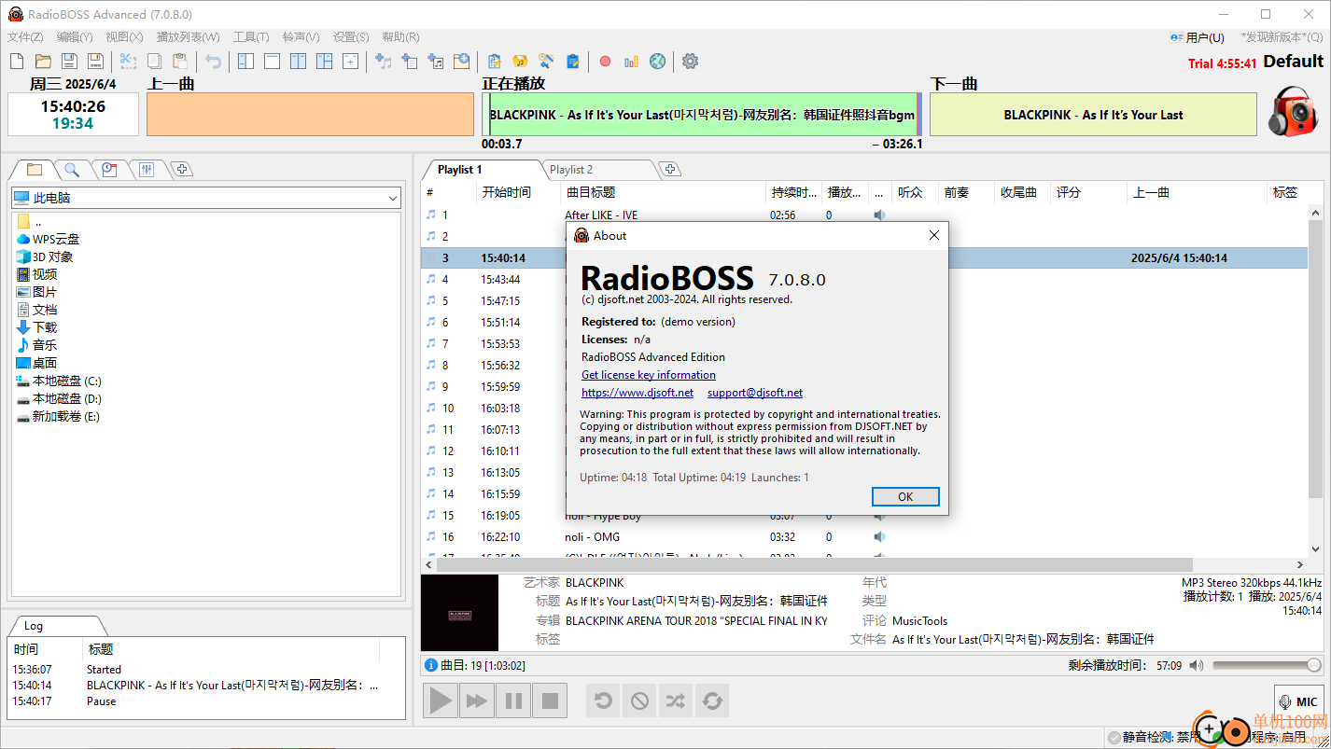The height and width of the screenshot is (749, 1331).
Task: Switch to the search tab in left panel
Action: 72,169
